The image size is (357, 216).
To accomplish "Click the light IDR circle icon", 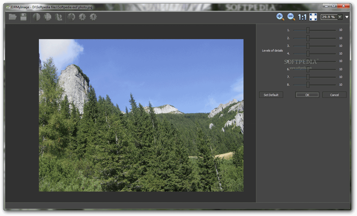I will point(48,17).
